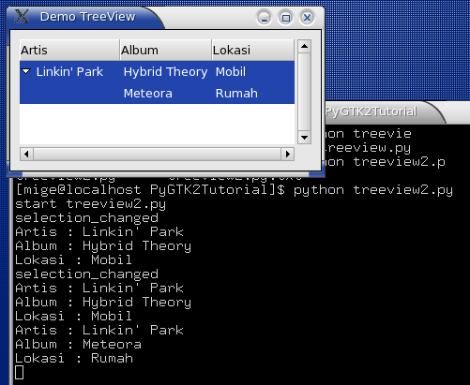Click the Demo TreeView title bar text
This screenshot has width=470, height=385.
coord(88,17)
